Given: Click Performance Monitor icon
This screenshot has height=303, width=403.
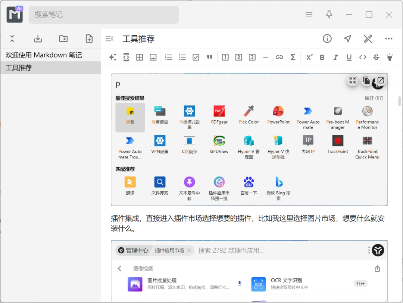Looking at the screenshot, I should click(x=367, y=111).
